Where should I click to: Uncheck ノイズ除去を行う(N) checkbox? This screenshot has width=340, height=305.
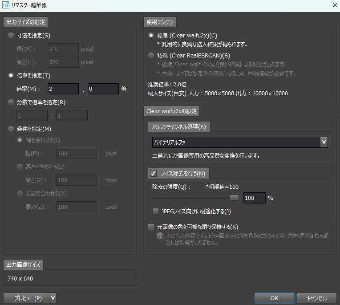coord(153,173)
